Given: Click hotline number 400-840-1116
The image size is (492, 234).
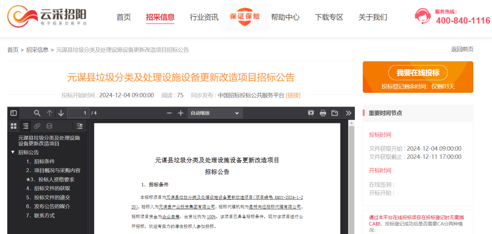Looking at the screenshot, I should tap(463, 20).
